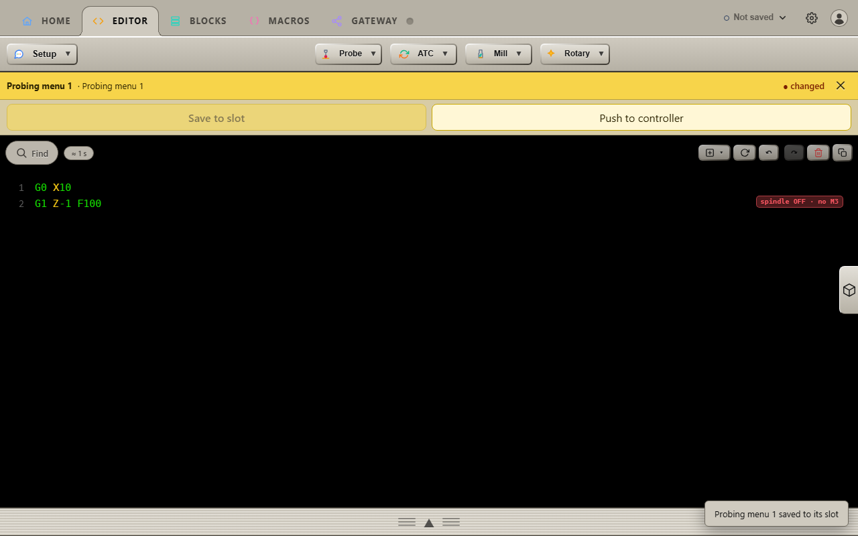Viewport: 858px width, 536px height.
Task: Undo the last edit
Action: pyautogui.click(x=769, y=153)
